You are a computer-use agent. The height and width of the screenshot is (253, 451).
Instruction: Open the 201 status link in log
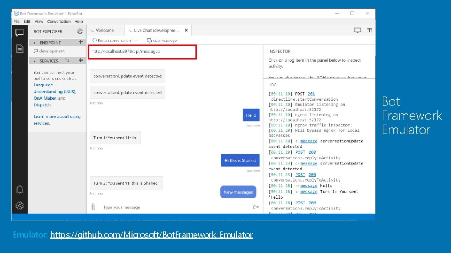click(x=311, y=94)
